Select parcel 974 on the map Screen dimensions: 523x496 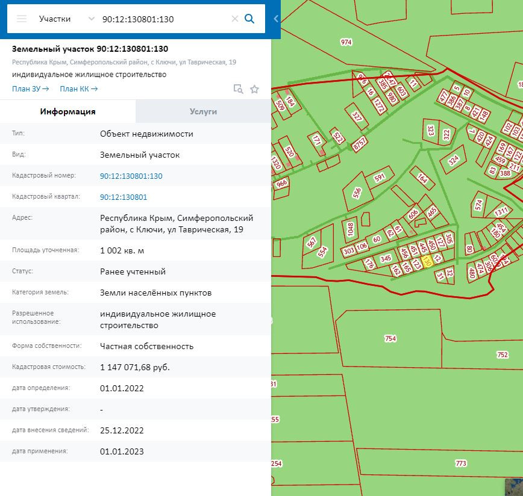pos(346,42)
